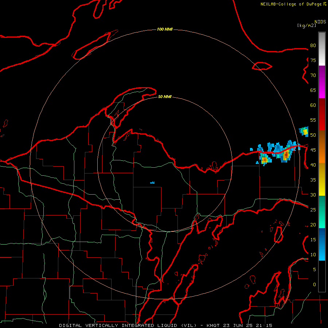Click the scale value 80
This screenshot has width=328, height=328.
click(x=313, y=46)
